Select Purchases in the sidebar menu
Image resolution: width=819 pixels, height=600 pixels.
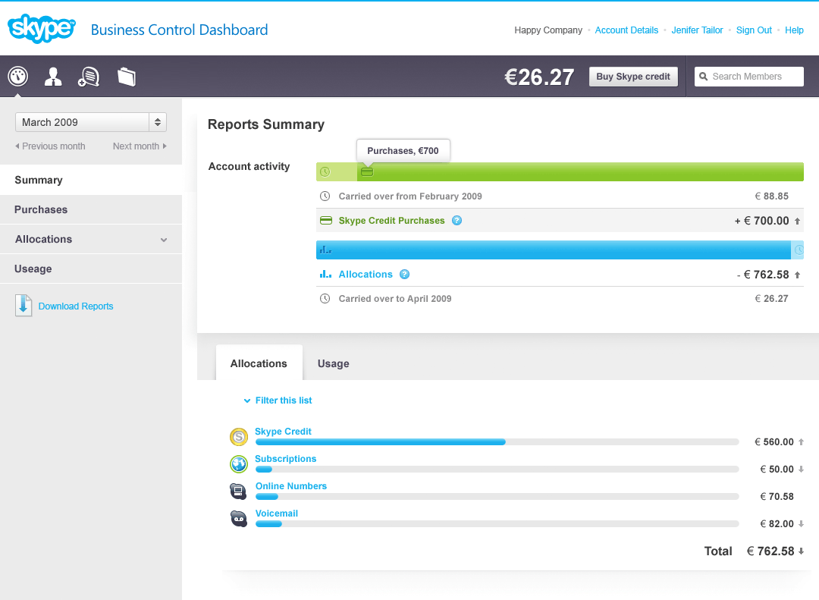click(x=41, y=209)
